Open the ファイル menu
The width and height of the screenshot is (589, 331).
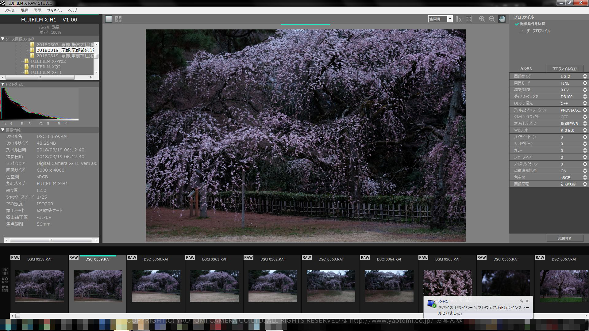(10, 10)
